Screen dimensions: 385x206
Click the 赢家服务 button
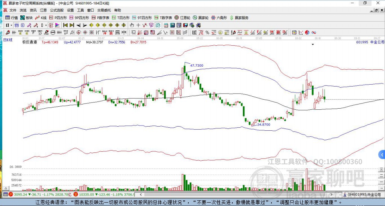[x=239, y=18]
